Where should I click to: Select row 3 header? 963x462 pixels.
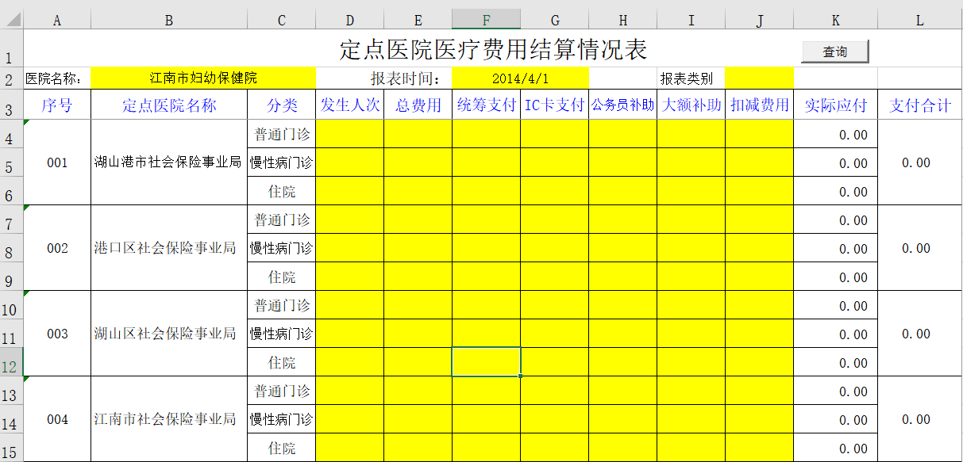click(12, 105)
